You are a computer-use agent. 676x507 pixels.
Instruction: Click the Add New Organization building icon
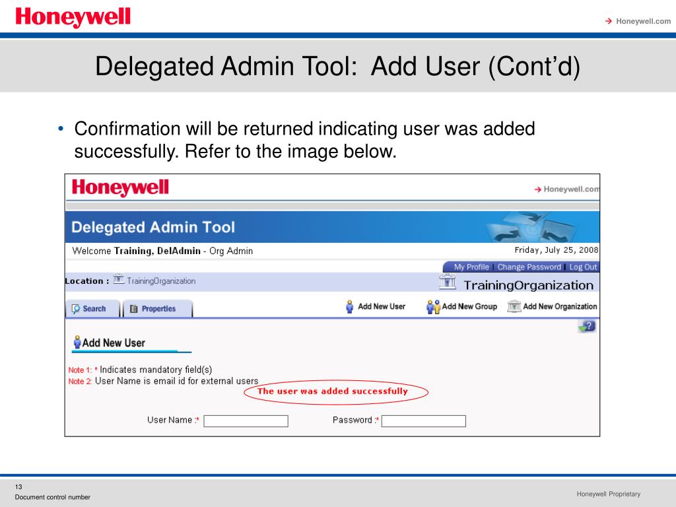point(514,306)
